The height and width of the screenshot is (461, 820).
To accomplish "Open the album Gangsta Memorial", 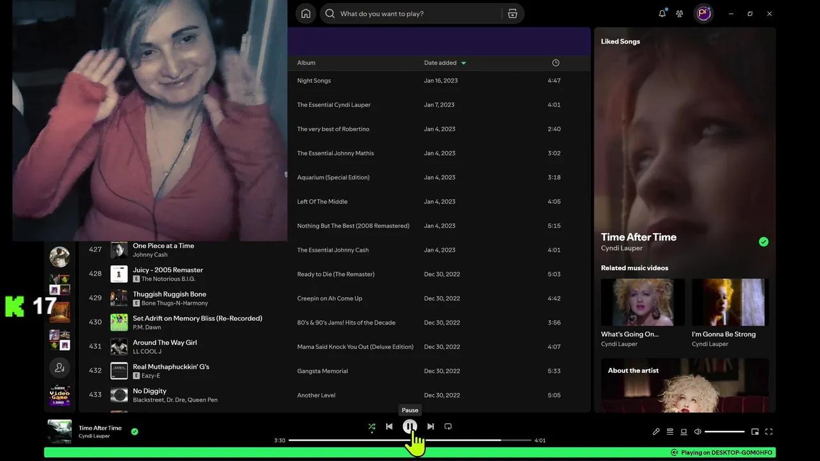I will pos(322,371).
